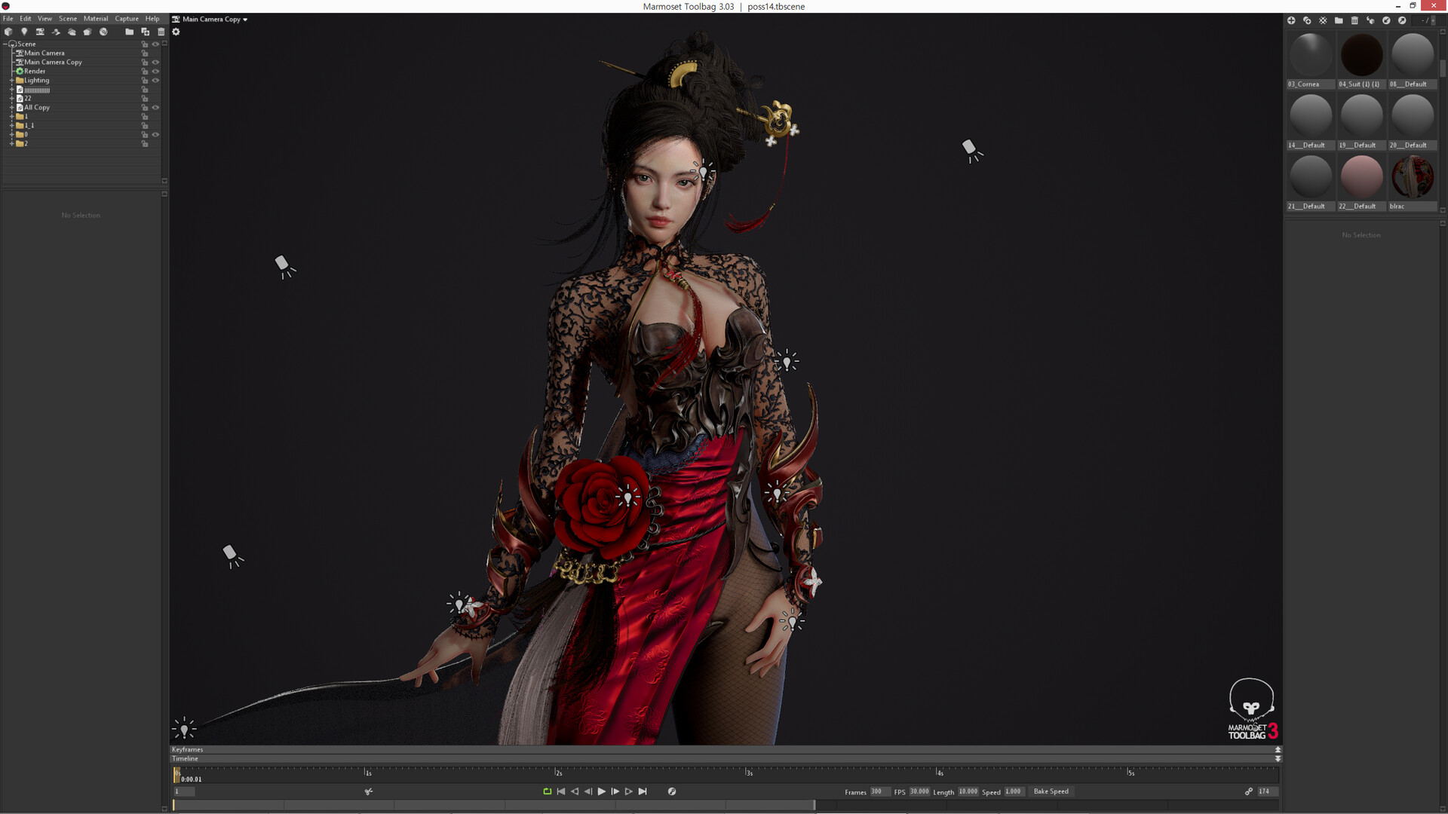This screenshot has width=1448, height=814.
Task: Create a new folder in the scene tree
Action: click(x=129, y=32)
